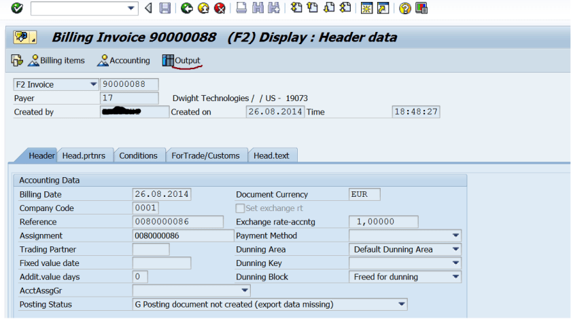Image resolution: width=571 pixels, height=319 pixels.
Task: Click the Generate Shortcut icon
Action: 383,8
